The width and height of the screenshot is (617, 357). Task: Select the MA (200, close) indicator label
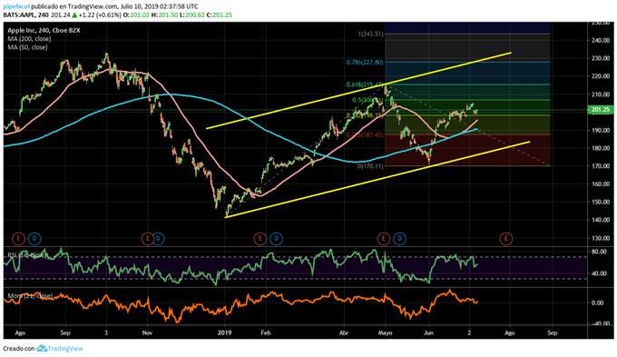[29, 39]
